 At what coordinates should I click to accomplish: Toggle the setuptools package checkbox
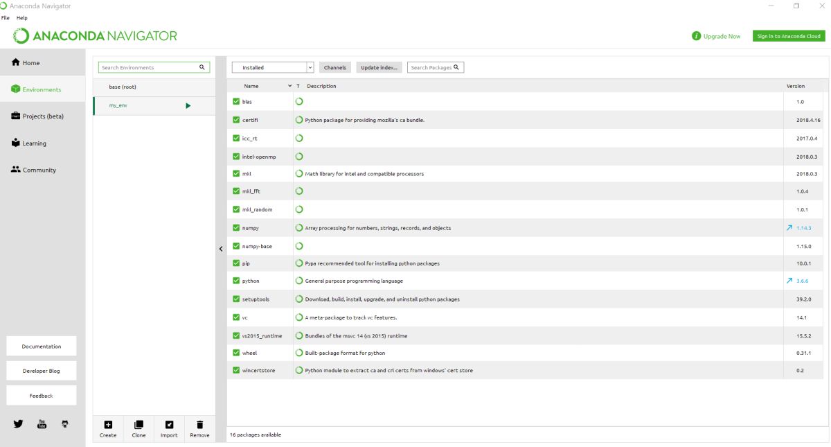(x=236, y=299)
